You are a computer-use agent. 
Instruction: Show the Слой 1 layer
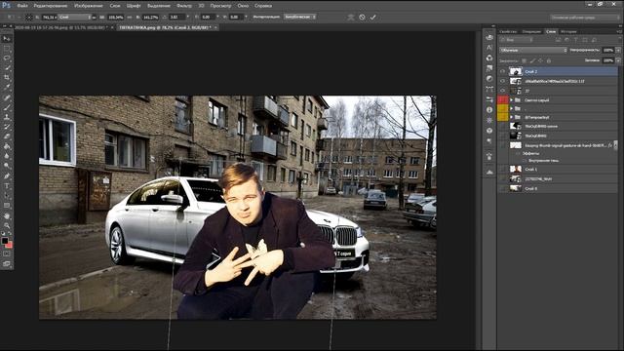[x=503, y=169]
